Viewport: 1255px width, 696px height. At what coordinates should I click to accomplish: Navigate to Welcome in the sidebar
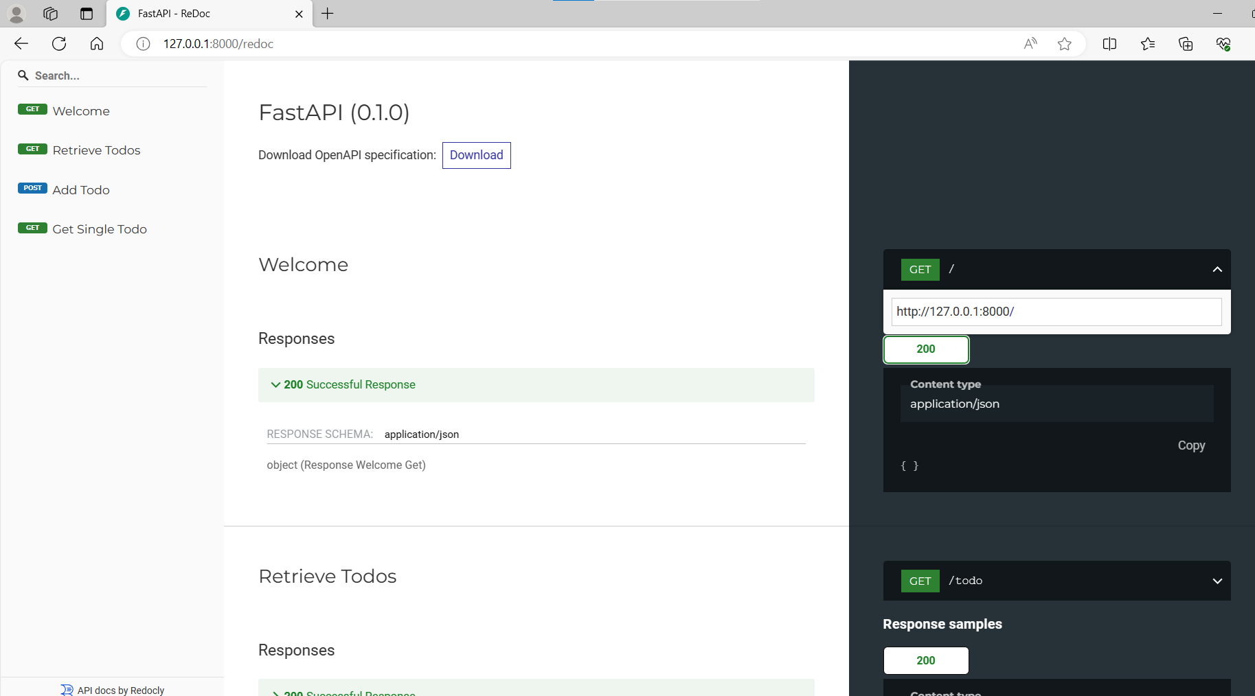pyautogui.click(x=81, y=111)
